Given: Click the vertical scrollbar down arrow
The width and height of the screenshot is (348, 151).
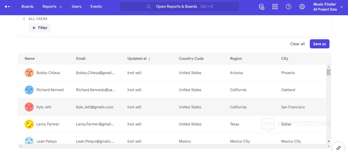Looking at the screenshot, I should coord(328,141).
